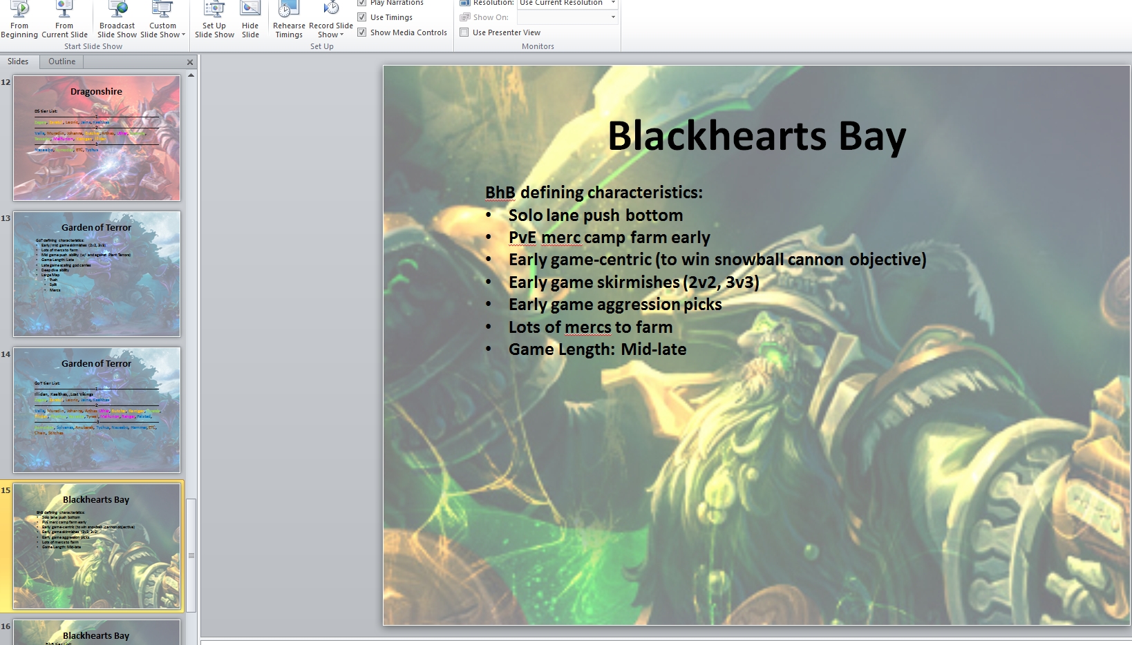Click the 'Early game-centric' snowball cannon bullet

pyautogui.click(x=717, y=260)
